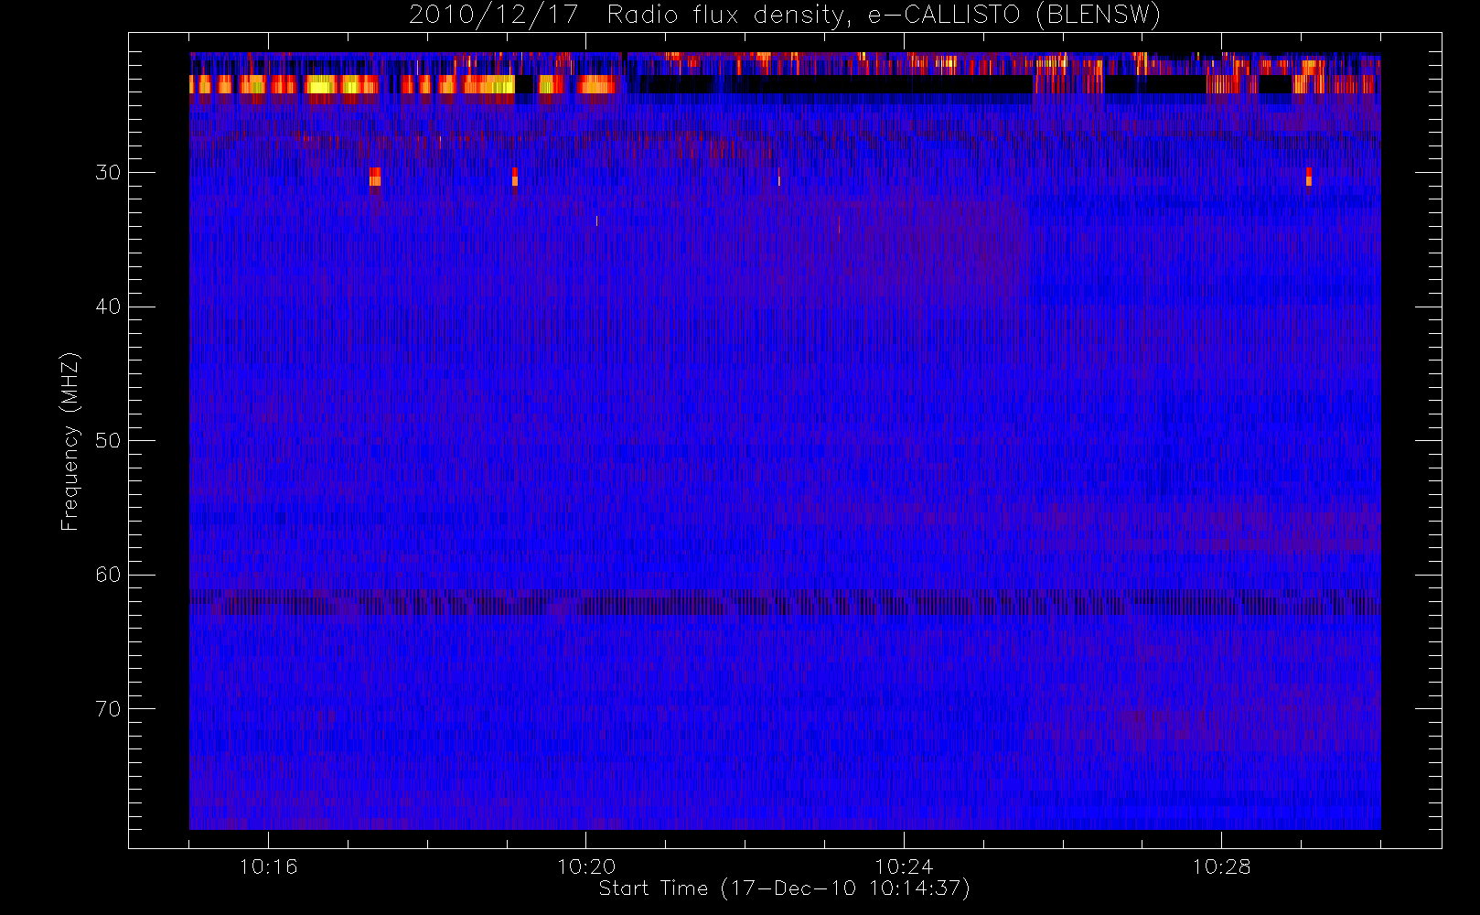Click the 60 MHz frequency tick label
Viewport: 1480px width, 915px height.
pos(108,575)
